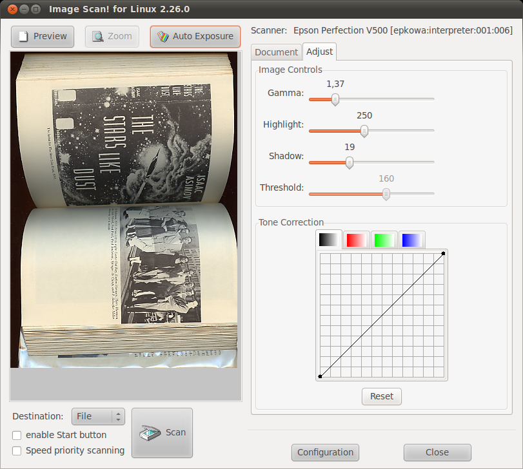Viewport: 523px width, 469px height.
Task: Select the grayscale tone channel tab
Action: (x=328, y=240)
